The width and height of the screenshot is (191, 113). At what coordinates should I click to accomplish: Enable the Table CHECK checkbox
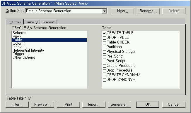point(104,43)
